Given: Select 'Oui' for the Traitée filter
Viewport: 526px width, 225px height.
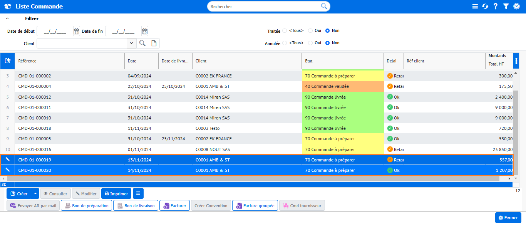Looking at the screenshot, I should tap(310, 31).
